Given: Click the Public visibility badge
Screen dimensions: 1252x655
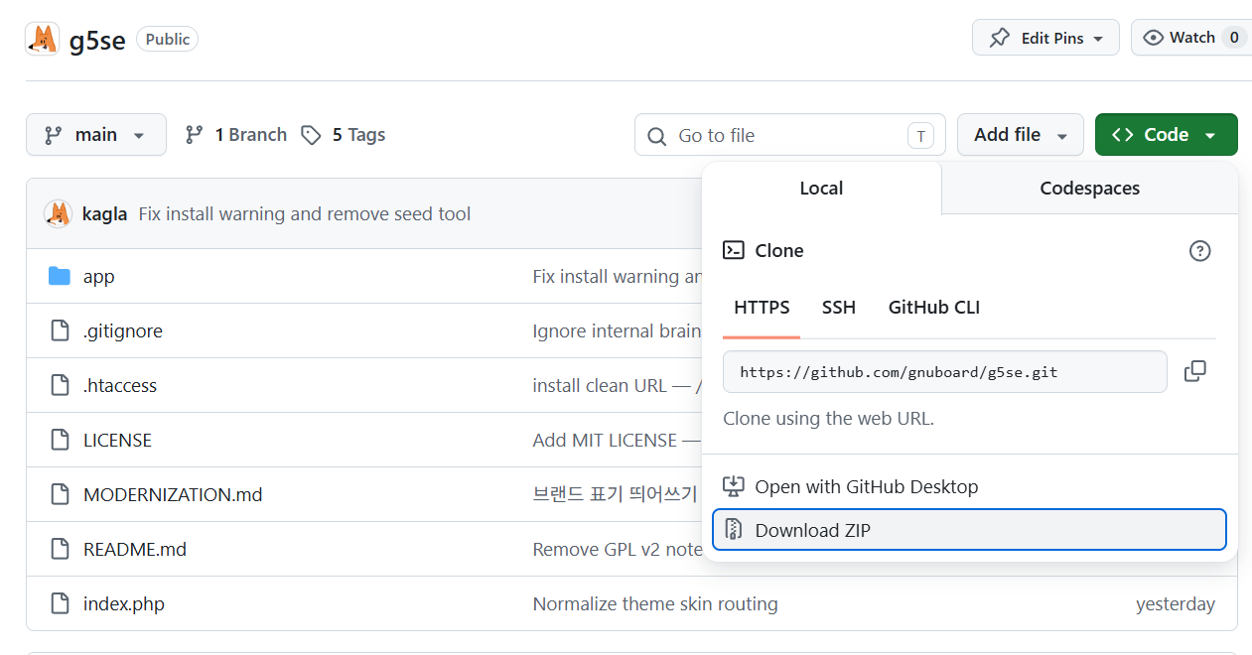Looking at the screenshot, I should (167, 40).
